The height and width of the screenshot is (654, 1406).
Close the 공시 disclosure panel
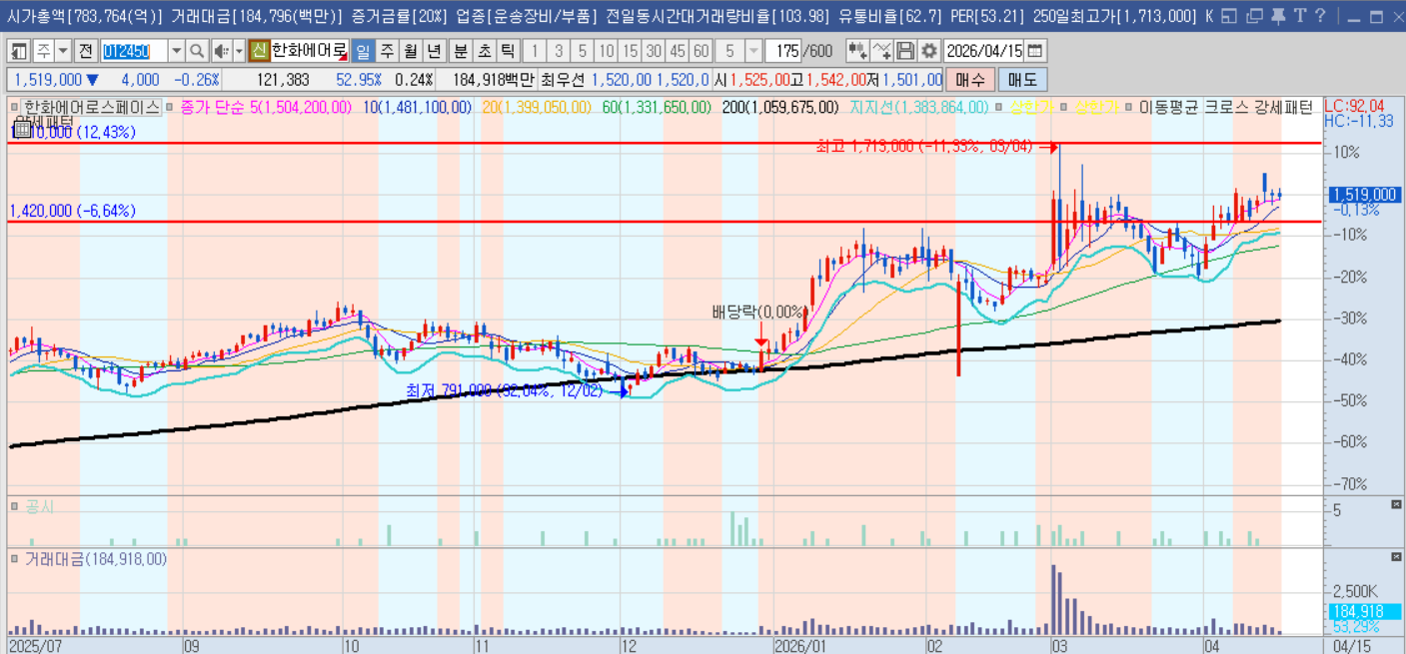tap(1396, 506)
